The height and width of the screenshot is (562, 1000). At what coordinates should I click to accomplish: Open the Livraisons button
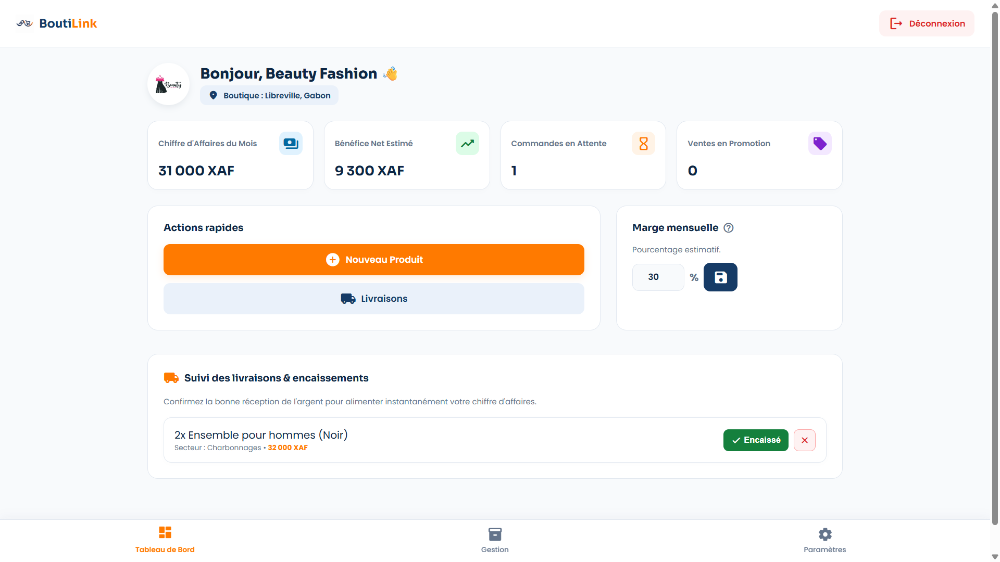(374, 299)
